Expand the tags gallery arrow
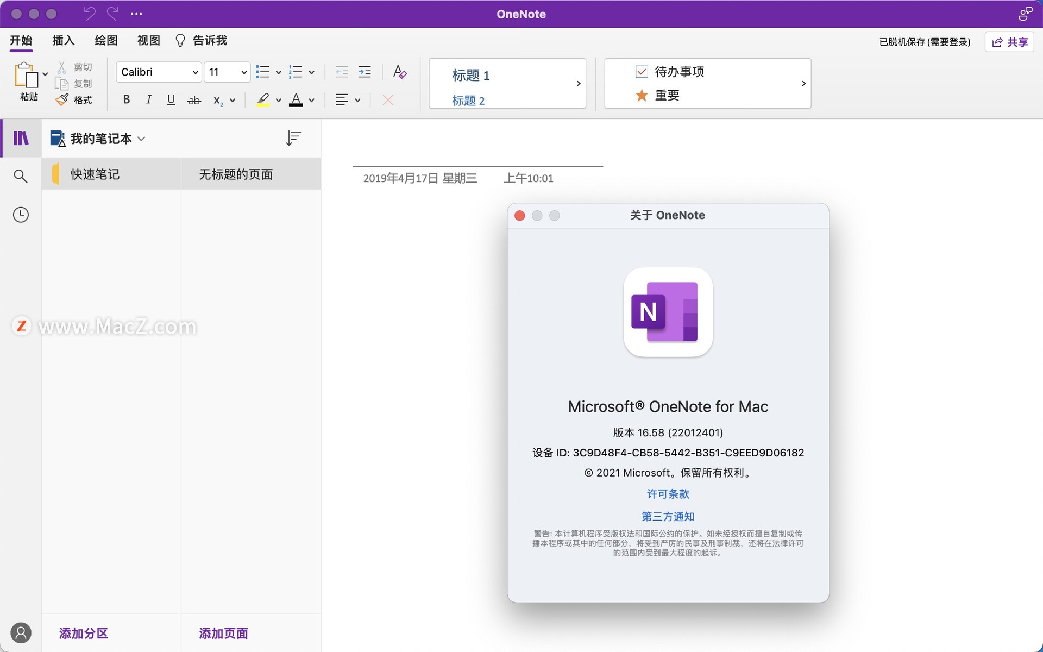The height and width of the screenshot is (652, 1043). (x=803, y=83)
